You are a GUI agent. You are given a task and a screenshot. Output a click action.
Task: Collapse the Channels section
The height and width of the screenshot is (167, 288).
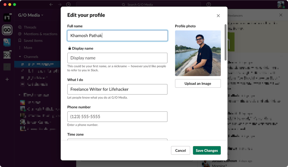20,57
